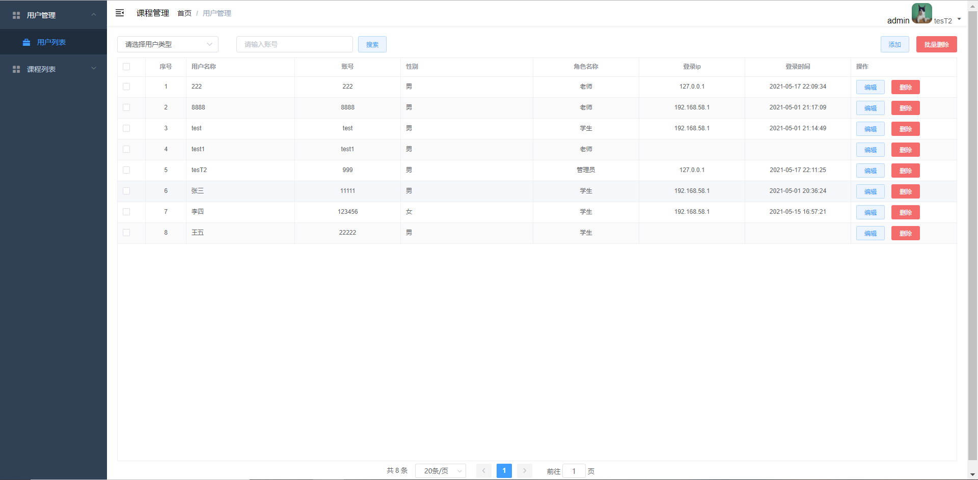The height and width of the screenshot is (480, 978).
Task: Go to next page arrow
Action: 524,471
